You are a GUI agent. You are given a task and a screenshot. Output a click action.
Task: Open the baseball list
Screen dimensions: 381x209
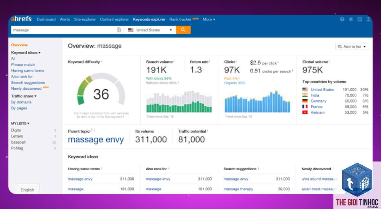[18, 142]
